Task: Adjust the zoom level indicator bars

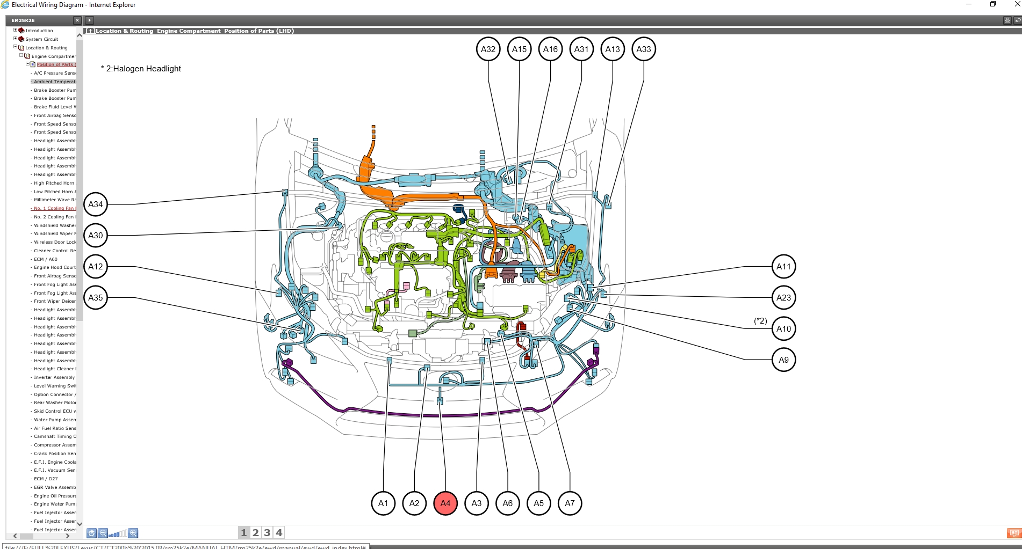Action: (118, 533)
